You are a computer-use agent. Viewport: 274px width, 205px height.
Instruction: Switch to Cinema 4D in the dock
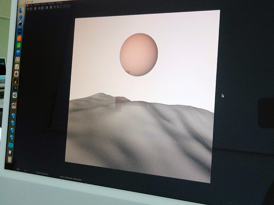(x=20, y=24)
